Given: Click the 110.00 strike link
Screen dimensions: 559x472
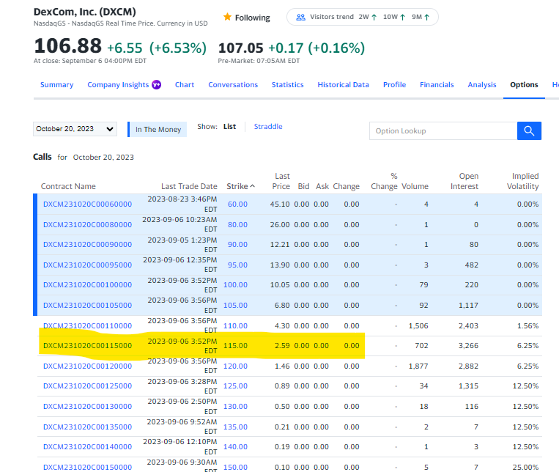Looking at the screenshot, I should [x=235, y=325].
